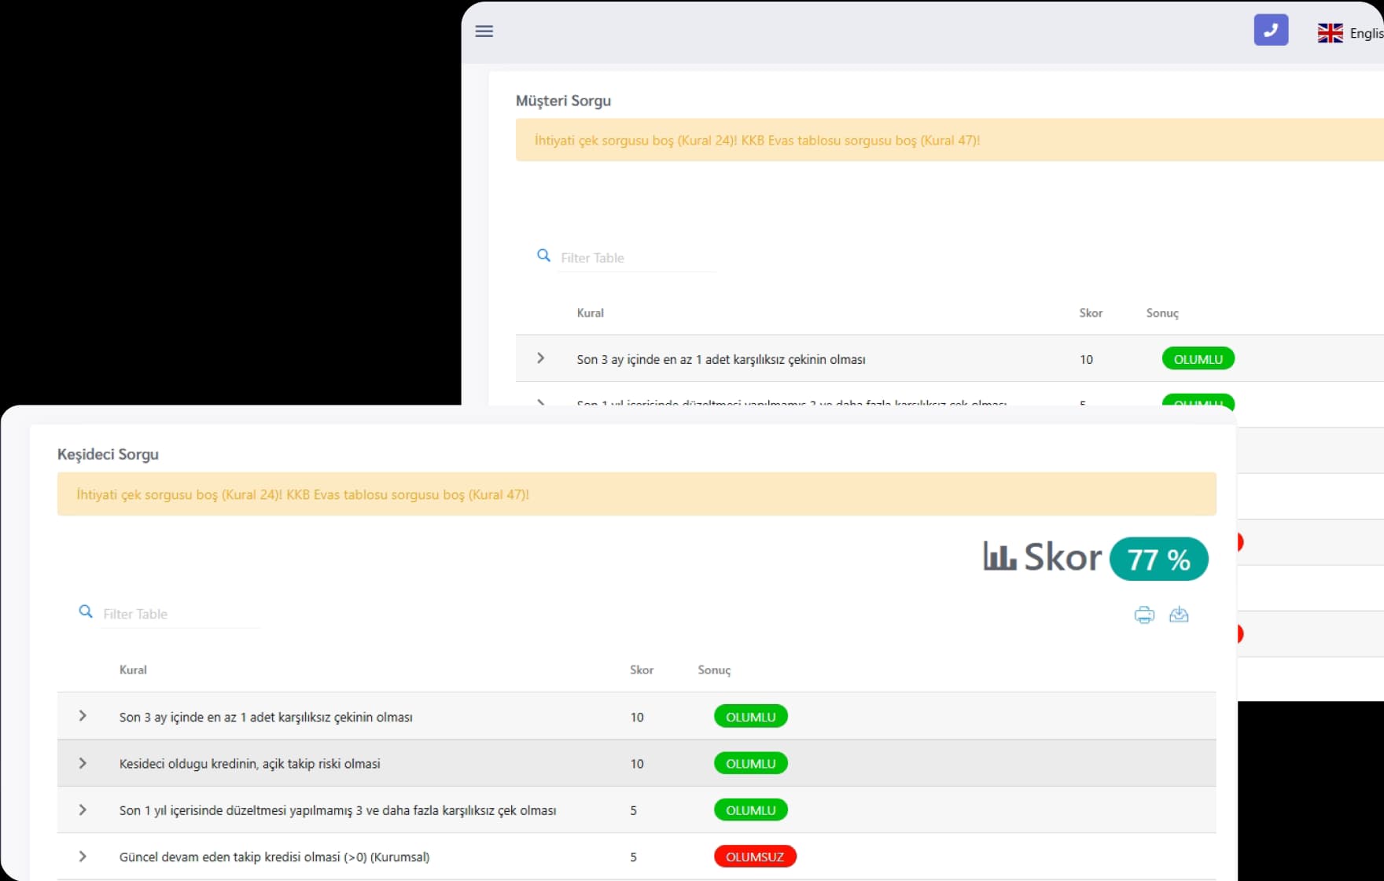Screen dimensions: 1384x881
Task: Click the search magnifier in Keşideci Sorgu
Action: pos(86,611)
